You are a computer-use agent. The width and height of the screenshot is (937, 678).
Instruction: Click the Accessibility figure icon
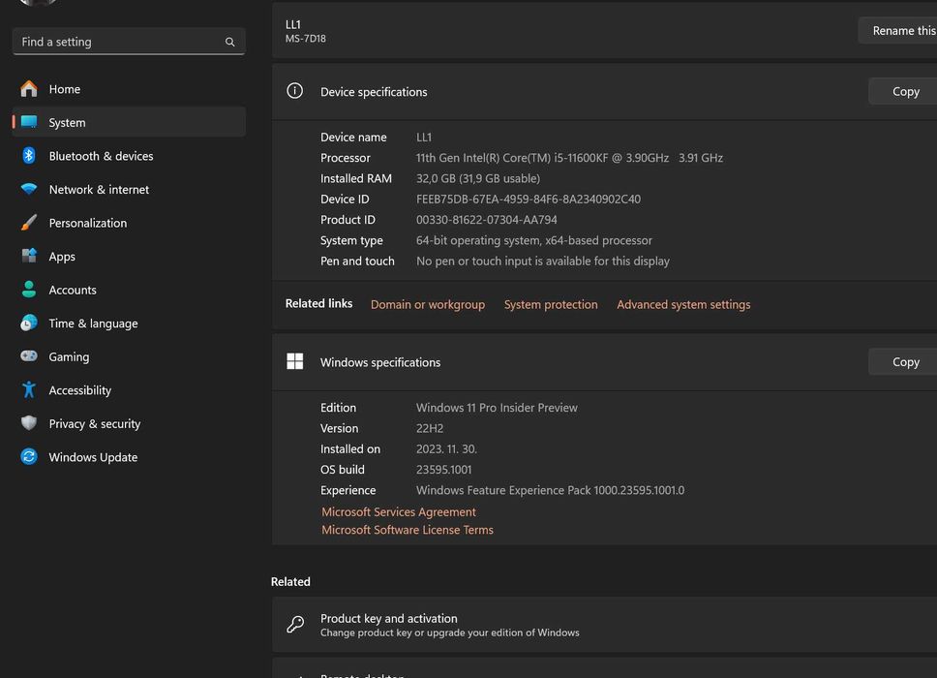coord(29,390)
